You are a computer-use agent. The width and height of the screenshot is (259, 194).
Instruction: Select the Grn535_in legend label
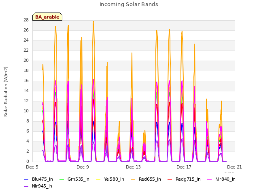pos(79,179)
